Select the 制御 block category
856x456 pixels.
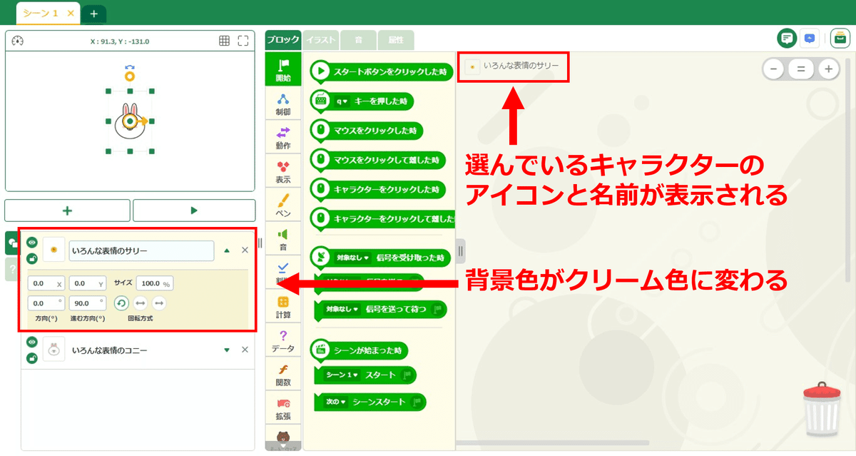point(283,104)
